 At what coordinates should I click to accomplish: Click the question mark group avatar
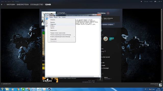[x=100, y=79]
